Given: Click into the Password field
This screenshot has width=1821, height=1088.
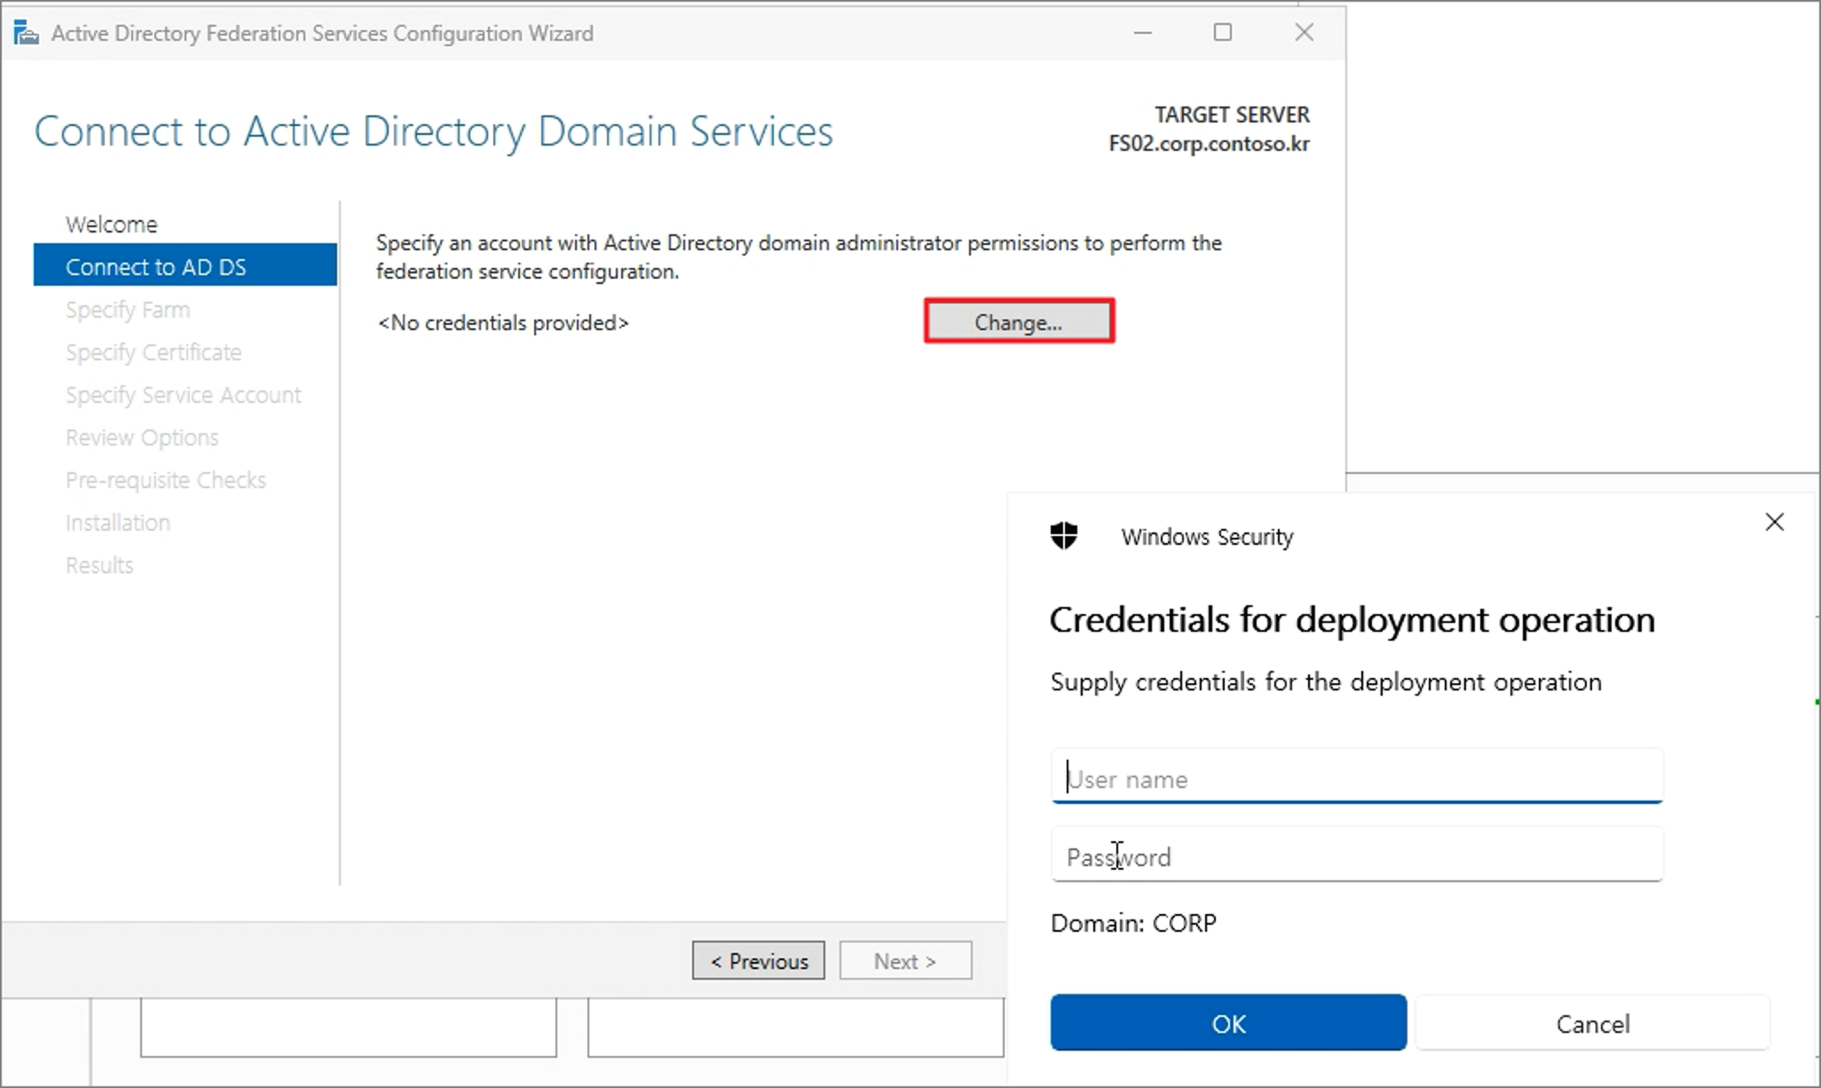Looking at the screenshot, I should (x=1356, y=856).
